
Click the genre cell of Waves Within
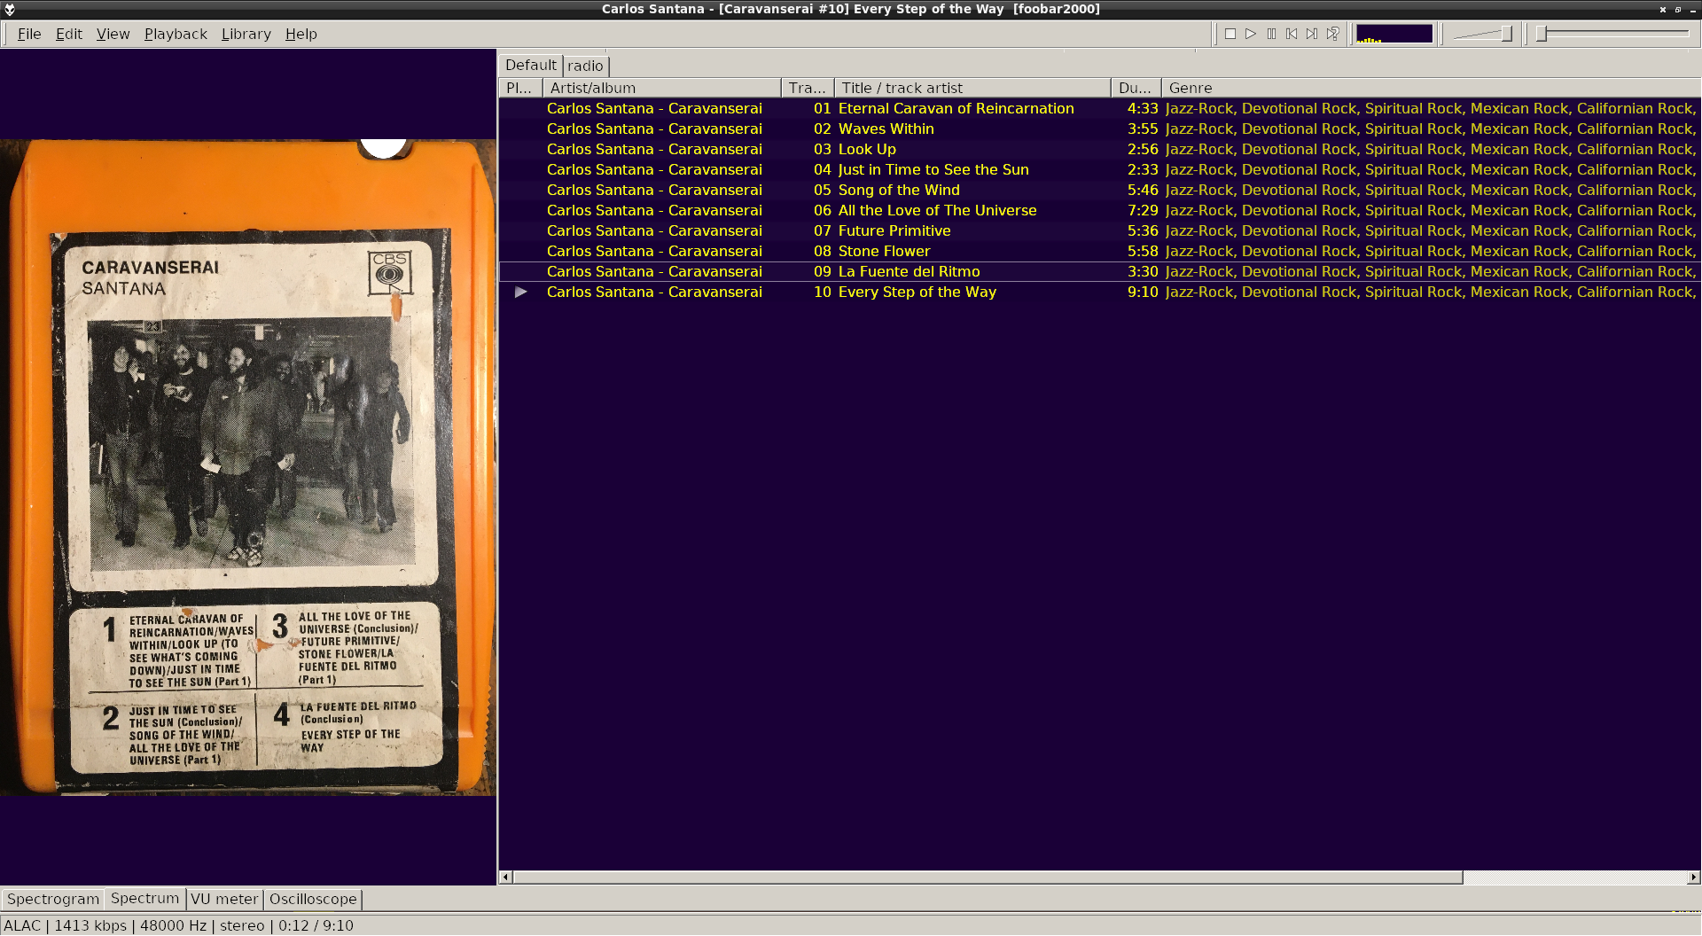tap(1431, 129)
